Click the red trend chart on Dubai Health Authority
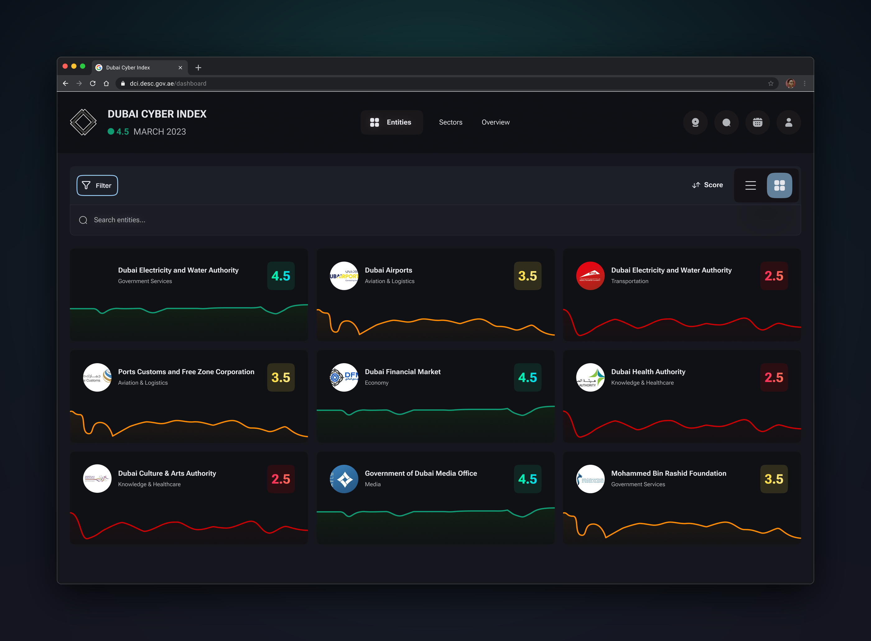This screenshot has height=641, width=871. [x=682, y=426]
